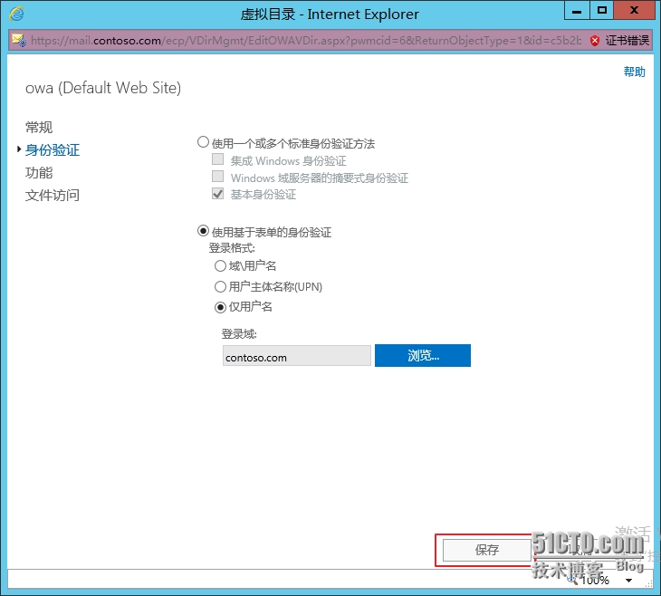Go to the 文件访问 tab
The width and height of the screenshot is (661, 596).
(53, 195)
